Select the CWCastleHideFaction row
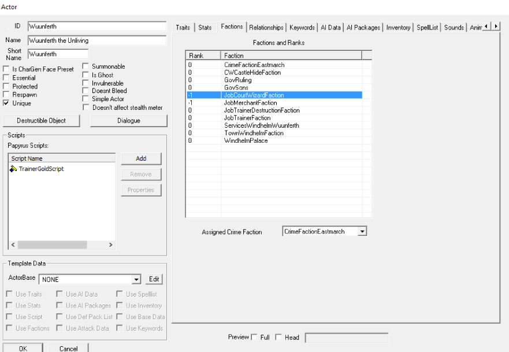This screenshot has height=352, width=509. (x=274, y=72)
